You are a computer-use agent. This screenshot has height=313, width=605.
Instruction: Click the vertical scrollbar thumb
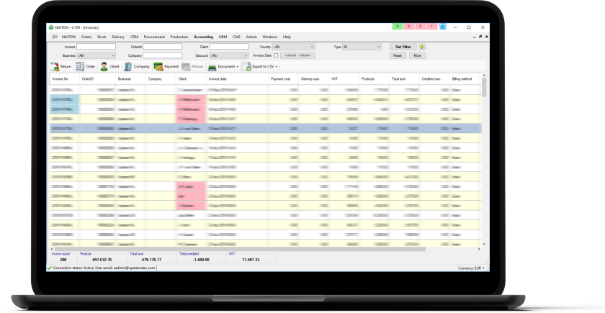pos(484,87)
